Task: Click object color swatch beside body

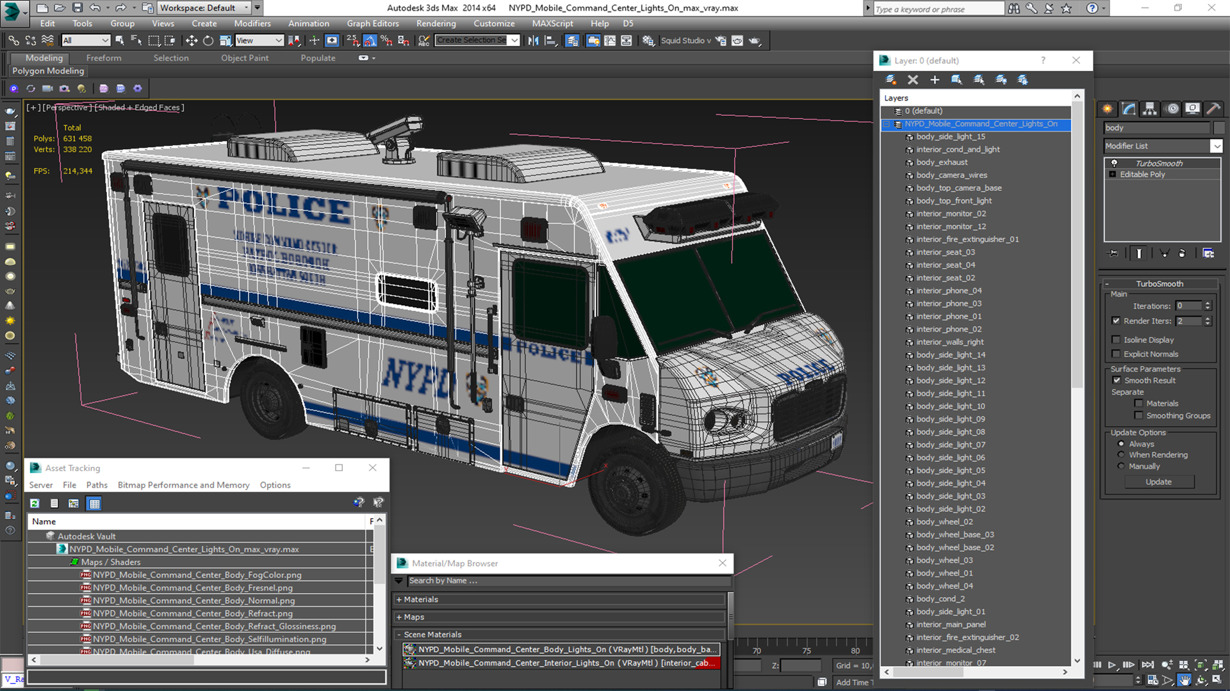Action: coord(1219,127)
